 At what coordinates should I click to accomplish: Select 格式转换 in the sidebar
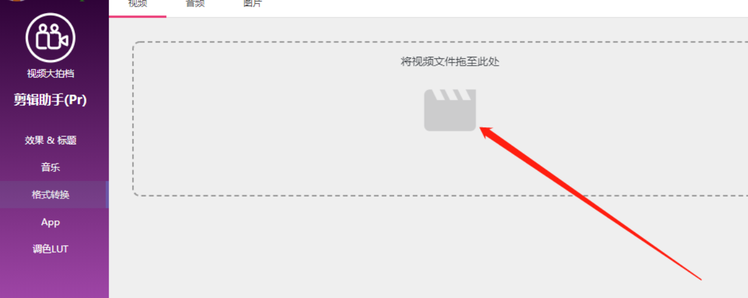[x=50, y=195]
